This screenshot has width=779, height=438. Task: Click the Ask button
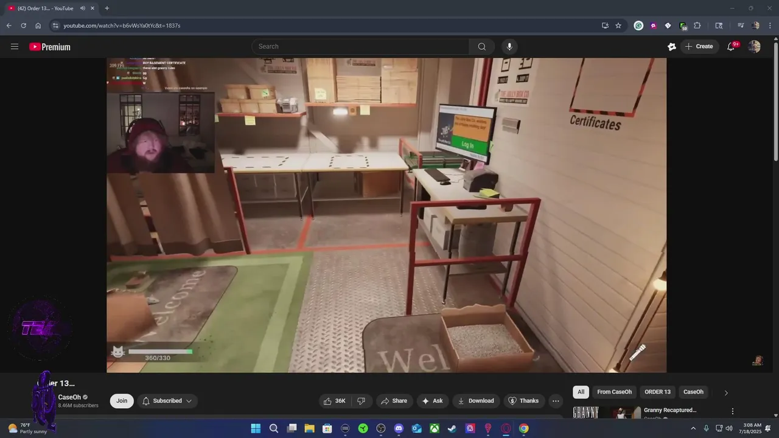click(432, 401)
